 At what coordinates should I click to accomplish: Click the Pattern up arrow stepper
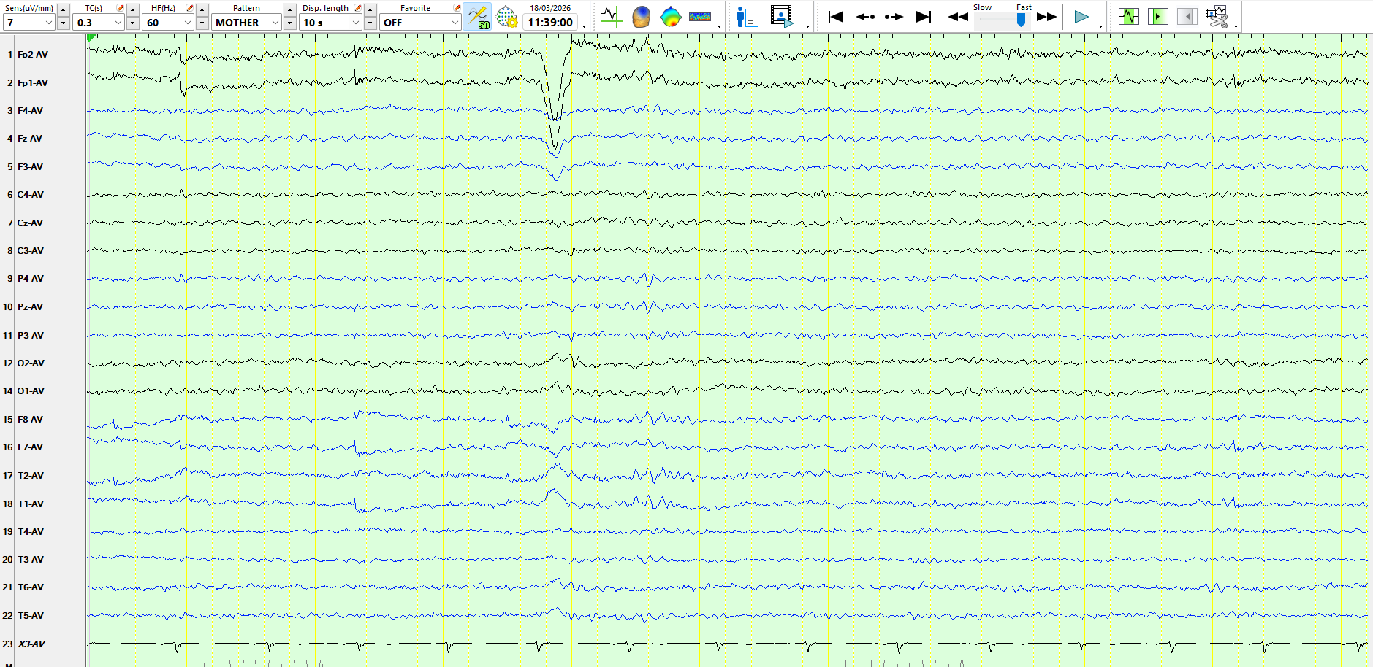(290, 9)
